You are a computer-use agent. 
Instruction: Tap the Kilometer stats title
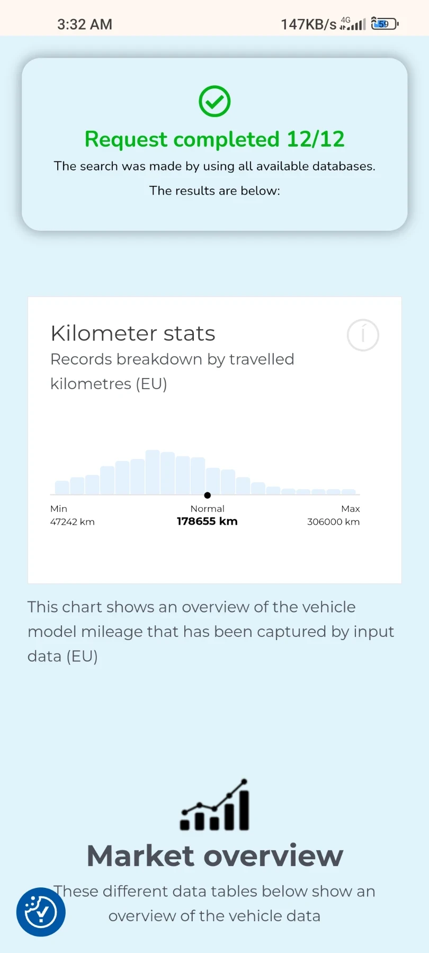pos(133,334)
